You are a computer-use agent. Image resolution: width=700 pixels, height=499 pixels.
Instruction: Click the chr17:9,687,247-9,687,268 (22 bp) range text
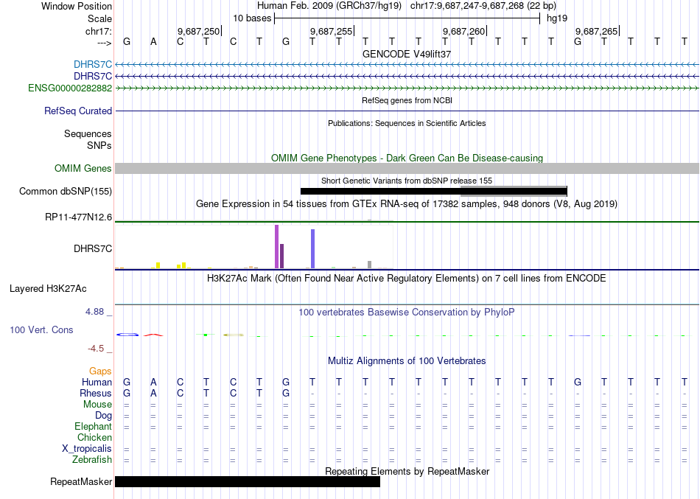pos(483,6)
